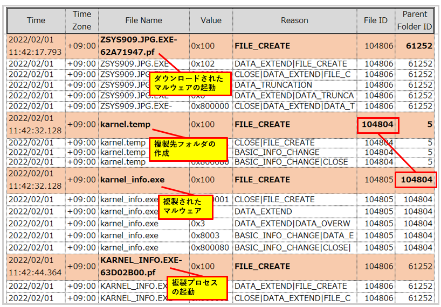This screenshot has width=441, height=307.
Task: Click the File Name column header
Action: 144,20
